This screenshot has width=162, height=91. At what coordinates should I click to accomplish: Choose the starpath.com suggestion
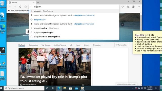pos(74,20)
